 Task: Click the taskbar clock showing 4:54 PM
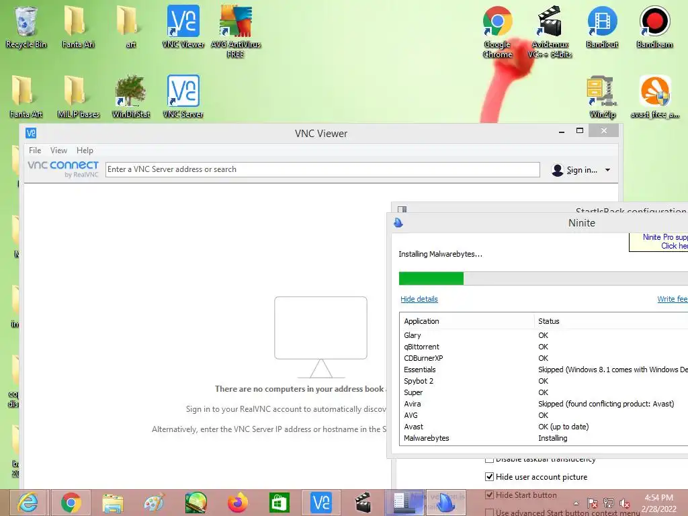pos(659,503)
